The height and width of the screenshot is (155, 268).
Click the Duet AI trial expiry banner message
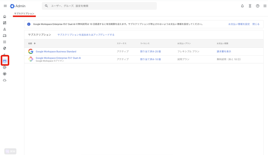118,24
